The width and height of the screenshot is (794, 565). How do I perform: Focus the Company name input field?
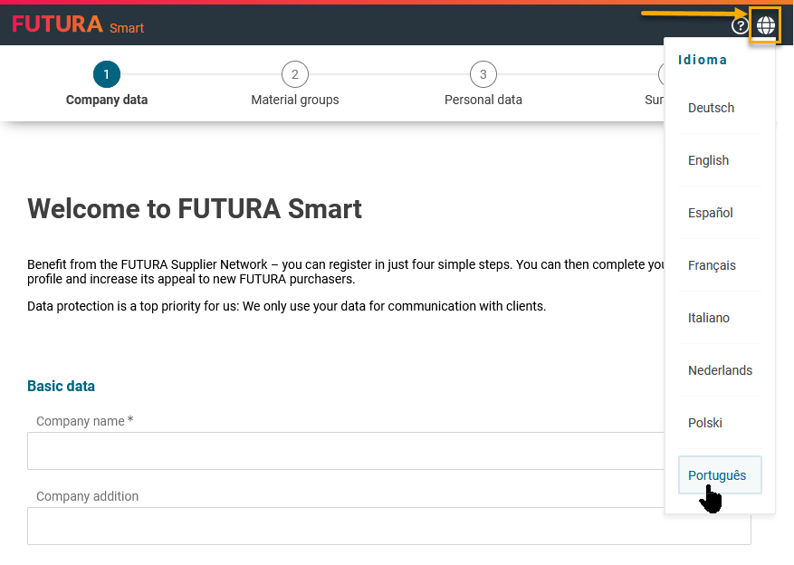click(x=344, y=451)
